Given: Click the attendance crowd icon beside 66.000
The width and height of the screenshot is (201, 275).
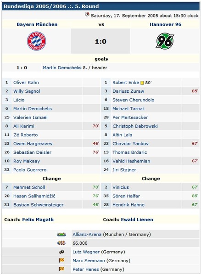Looking at the screenshot, I should (61, 243).
